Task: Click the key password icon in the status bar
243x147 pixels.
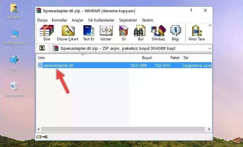Action: click(x=45, y=137)
